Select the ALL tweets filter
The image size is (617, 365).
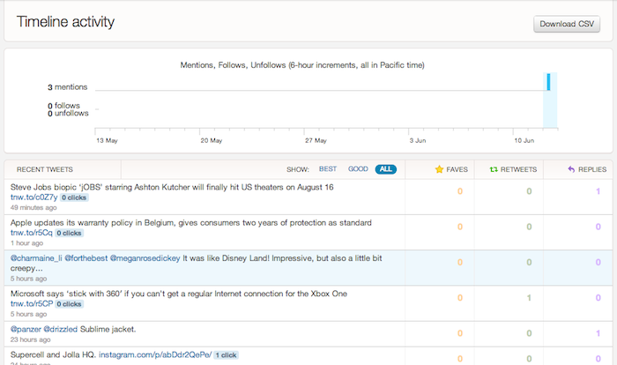(385, 168)
